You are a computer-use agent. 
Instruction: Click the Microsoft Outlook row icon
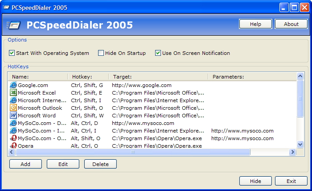[x=13, y=108]
